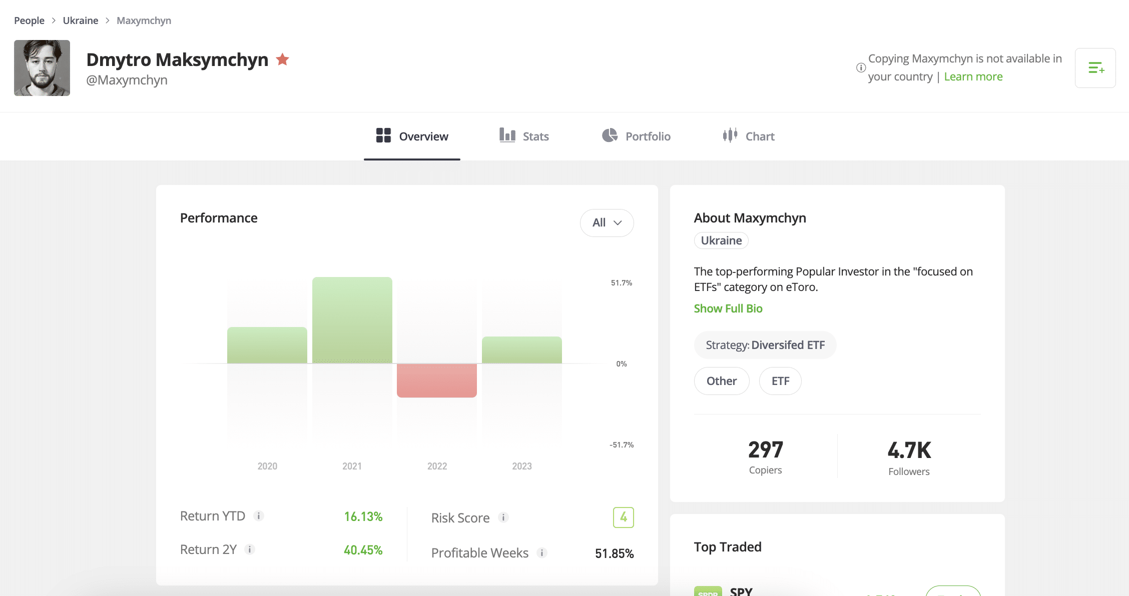Click the 51.85% Profitable Weeks value
This screenshot has height=596, width=1129.
pos(615,553)
